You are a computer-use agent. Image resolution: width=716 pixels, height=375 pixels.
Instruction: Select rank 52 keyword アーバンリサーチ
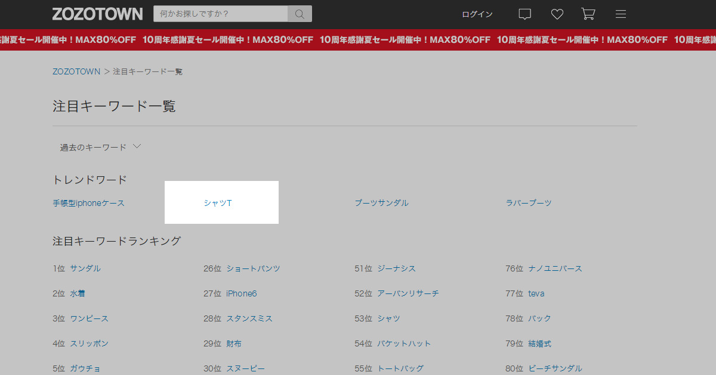click(x=408, y=293)
